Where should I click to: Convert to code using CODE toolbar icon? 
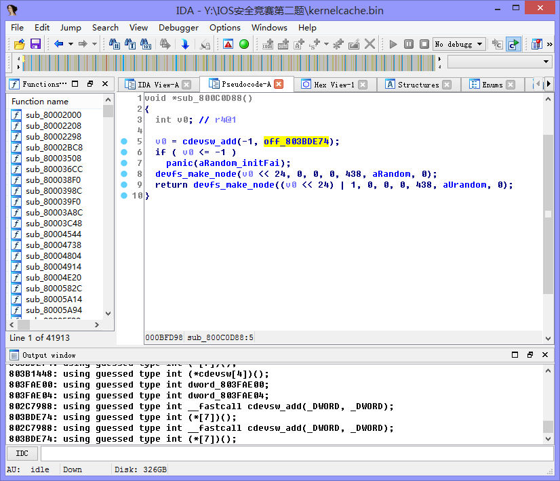coord(268,44)
